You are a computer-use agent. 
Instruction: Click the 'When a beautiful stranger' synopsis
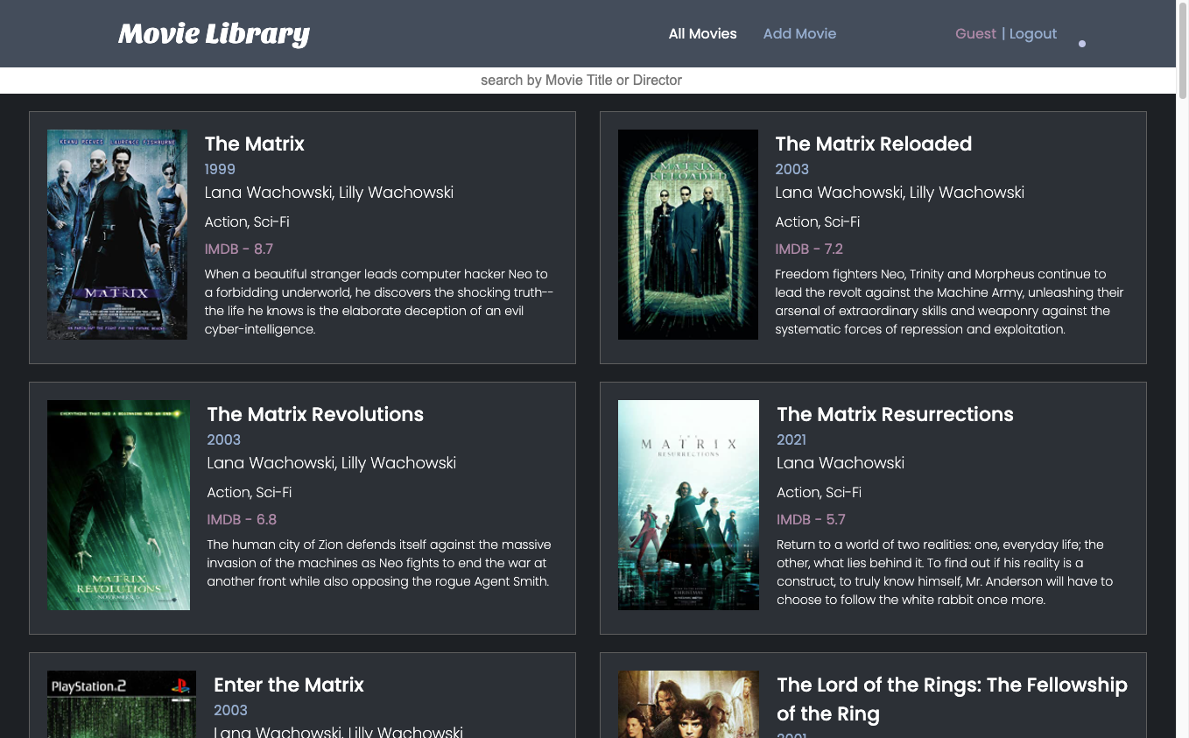pyautogui.click(x=379, y=302)
